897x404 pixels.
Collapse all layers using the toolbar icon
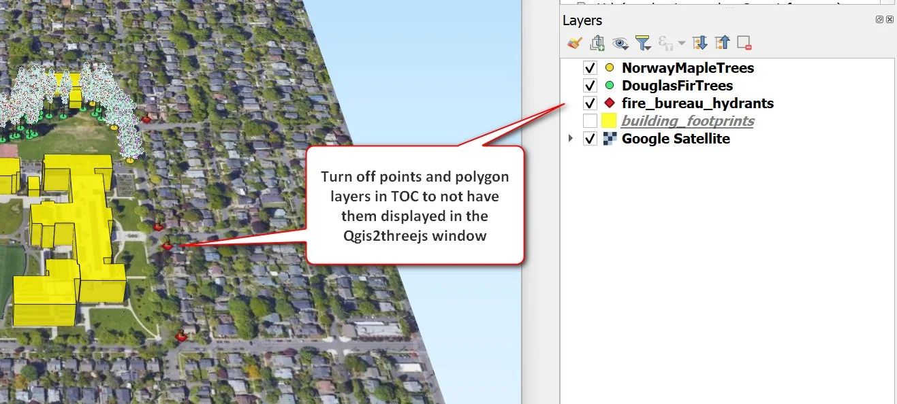point(722,42)
